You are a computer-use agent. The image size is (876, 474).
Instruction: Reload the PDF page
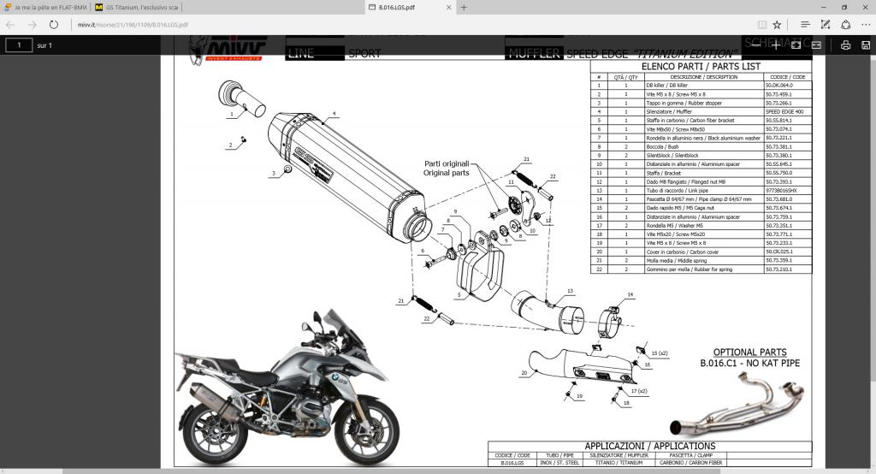54,25
